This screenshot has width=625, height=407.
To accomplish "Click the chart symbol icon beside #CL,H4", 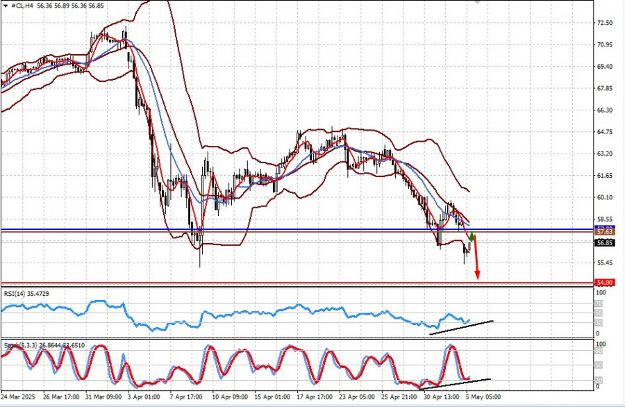I will pyautogui.click(x=4, y=5).
